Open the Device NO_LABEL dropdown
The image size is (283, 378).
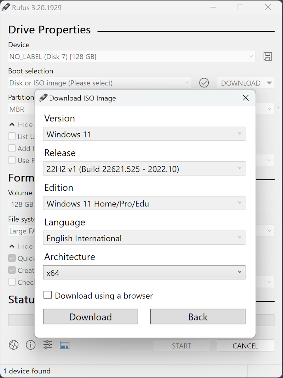[x=131, y=56]
